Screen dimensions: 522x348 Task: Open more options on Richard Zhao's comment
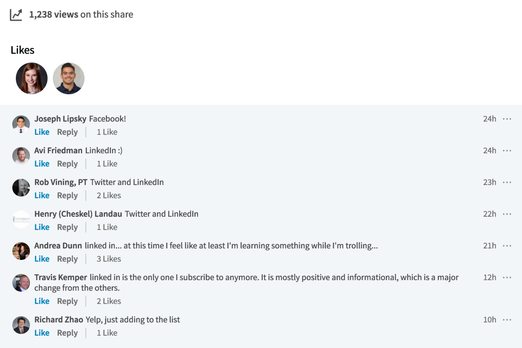[507, 320]
